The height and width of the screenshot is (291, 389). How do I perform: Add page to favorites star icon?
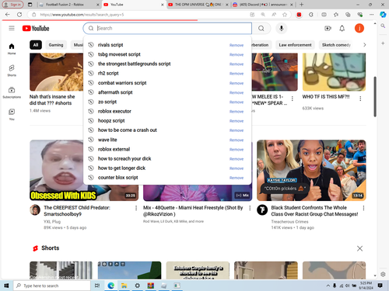pyautogui.click(x=285, y=15)
